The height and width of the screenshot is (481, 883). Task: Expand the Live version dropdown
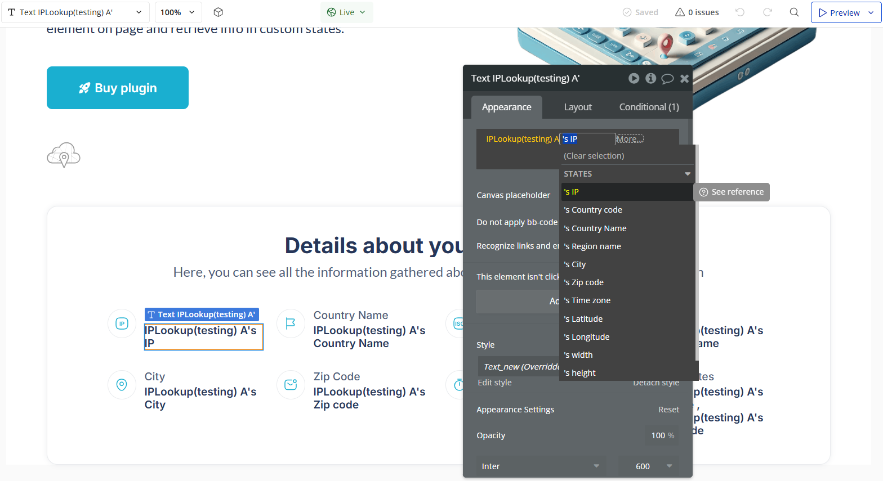pyautogui.click(x=346, y=12)
